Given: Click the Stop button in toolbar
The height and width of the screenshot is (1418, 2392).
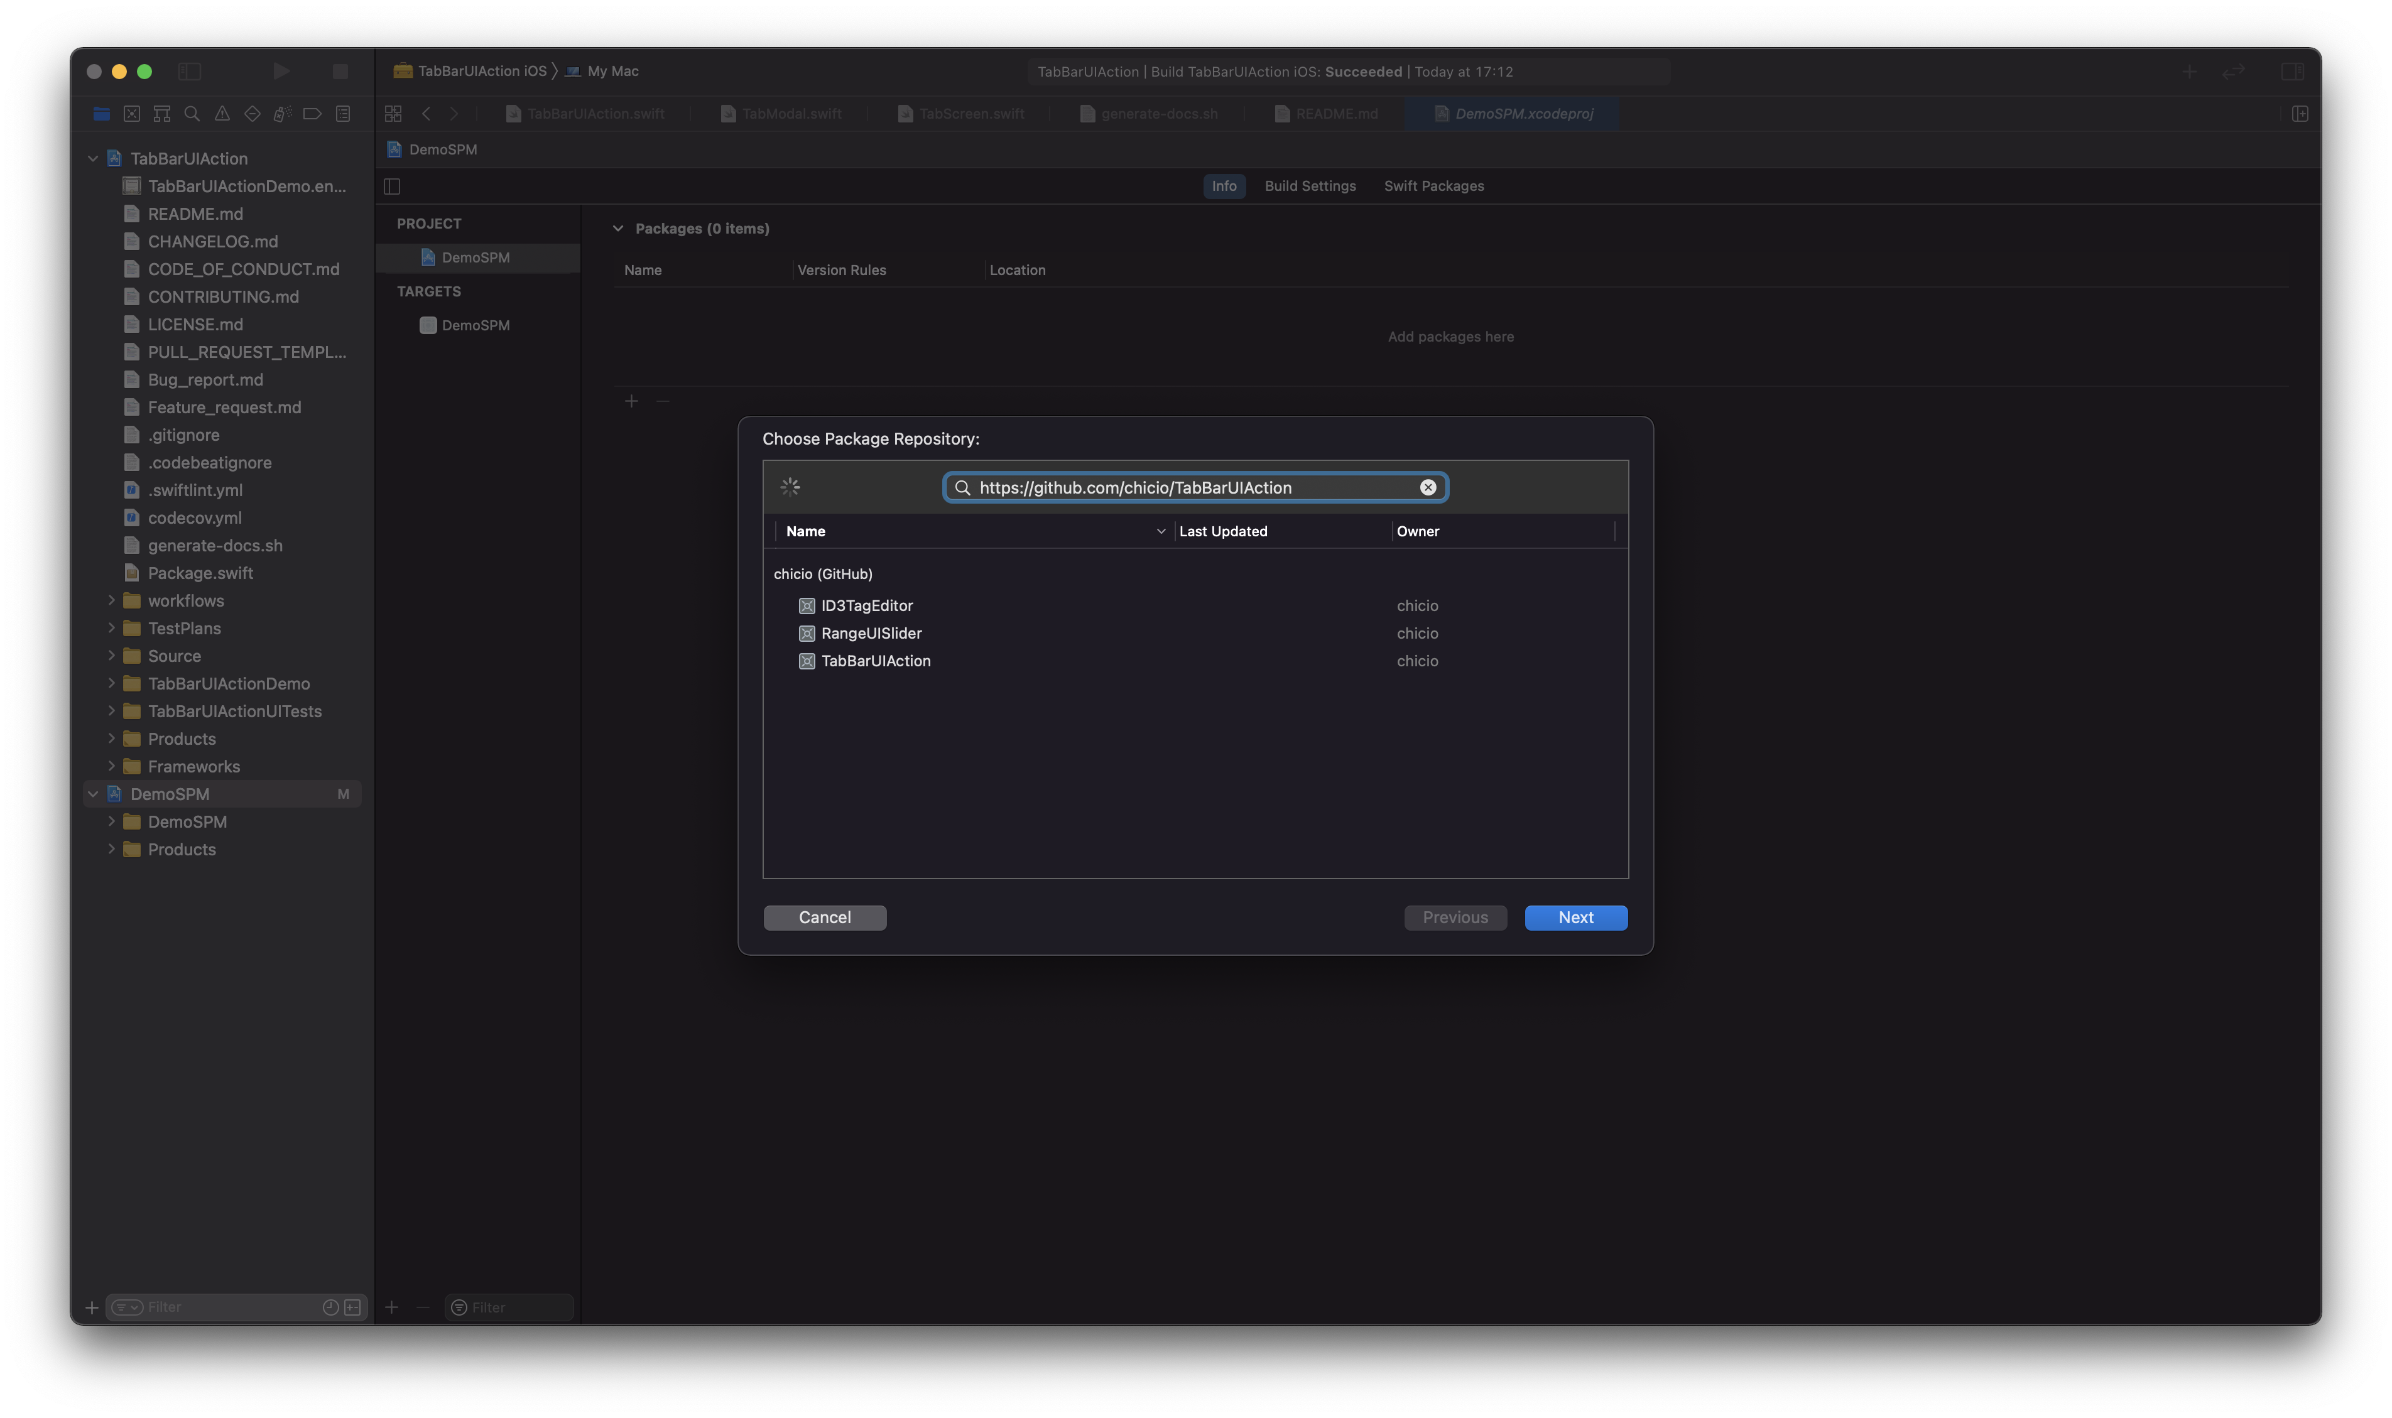Looking at the screenshot, I should point(340,72).
